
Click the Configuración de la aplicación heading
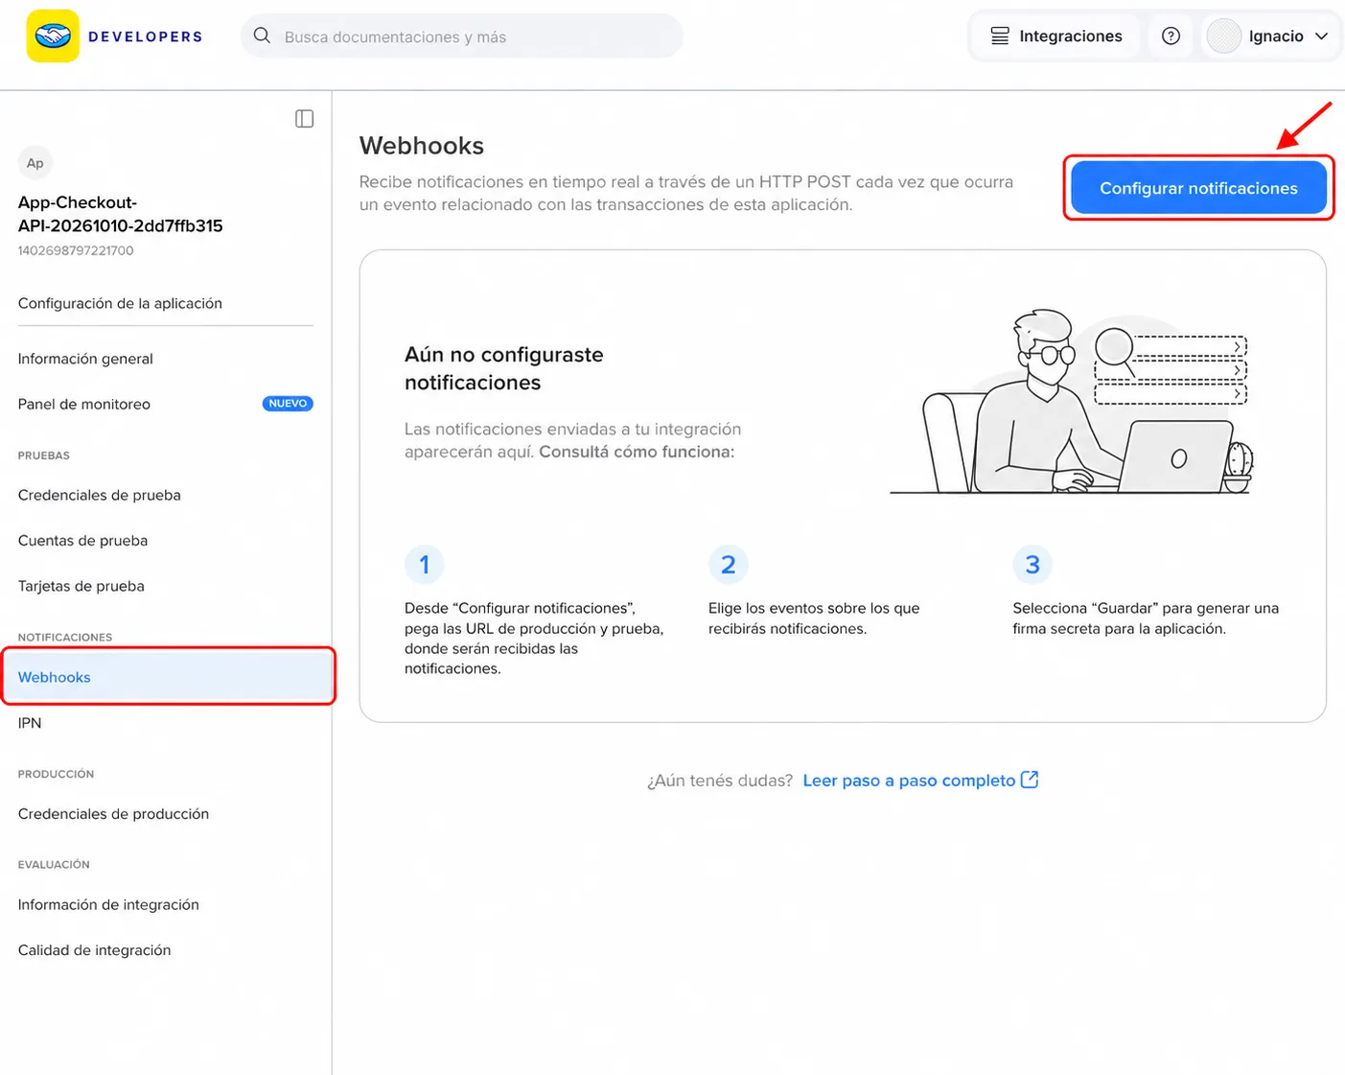tap(120, 303)
